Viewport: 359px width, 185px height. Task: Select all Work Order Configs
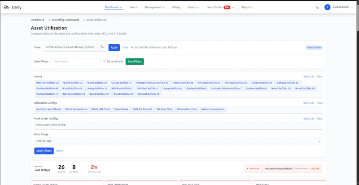(309, 118)
